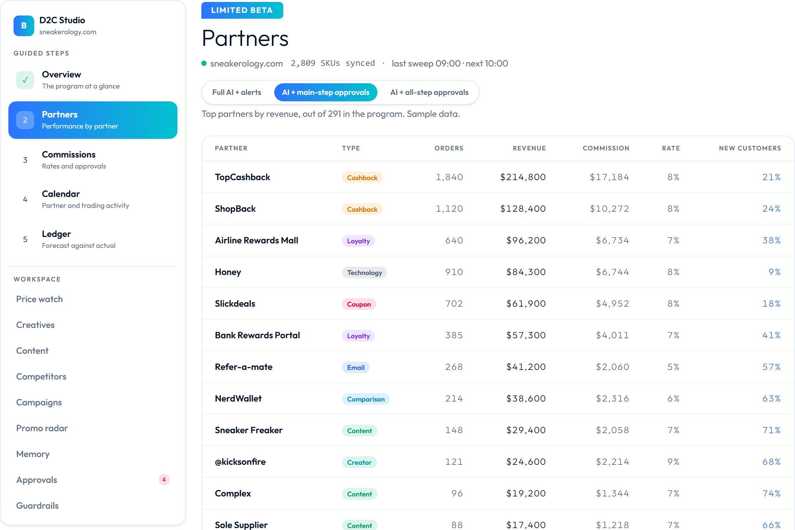Open the Ledger guided step
The width and height of the screenshot is (795, 530).
click(93, 239)
